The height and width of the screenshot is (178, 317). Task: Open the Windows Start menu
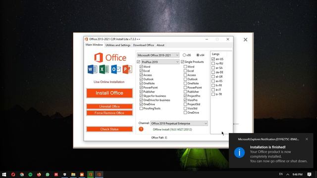tap(4, 175)
